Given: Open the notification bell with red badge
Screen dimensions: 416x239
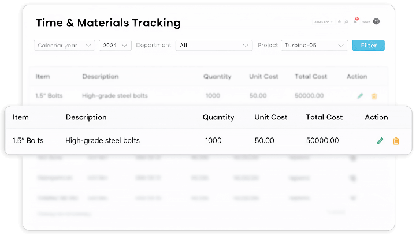Looking at the screenshot, I should tap(355, 21).
